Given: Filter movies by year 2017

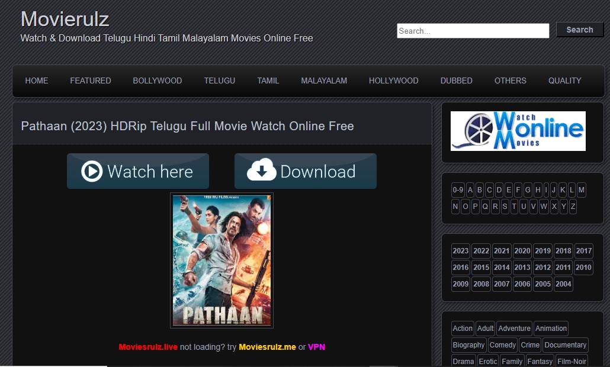Looking at the screenshot, I should coord(584,251).
